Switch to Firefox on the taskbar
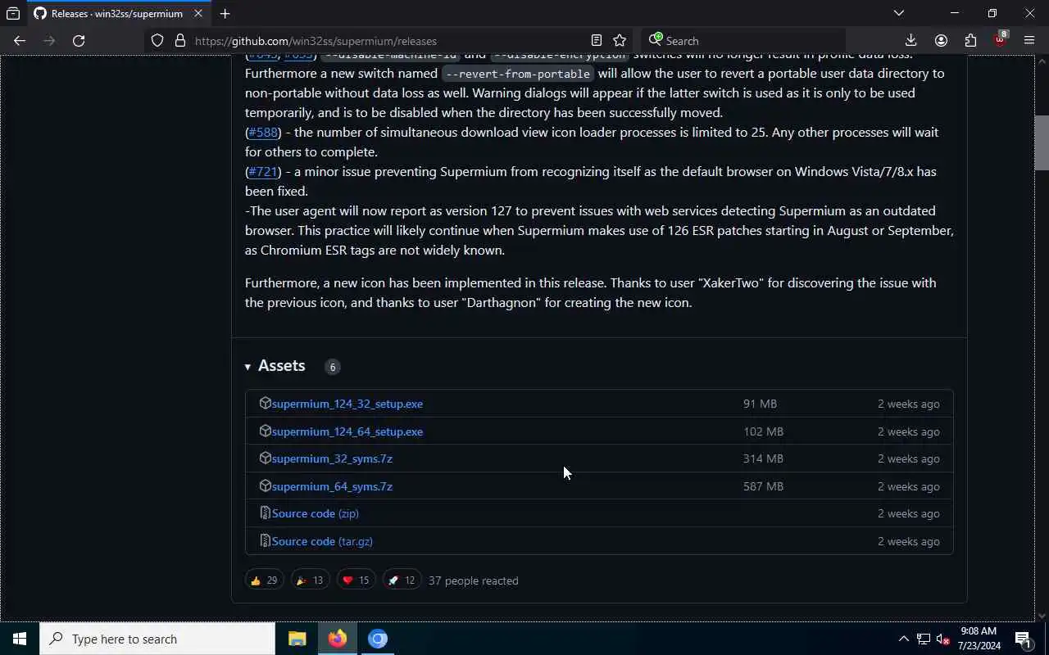The height and width of the screenshot is (655, 1049). tap(337, 639)
